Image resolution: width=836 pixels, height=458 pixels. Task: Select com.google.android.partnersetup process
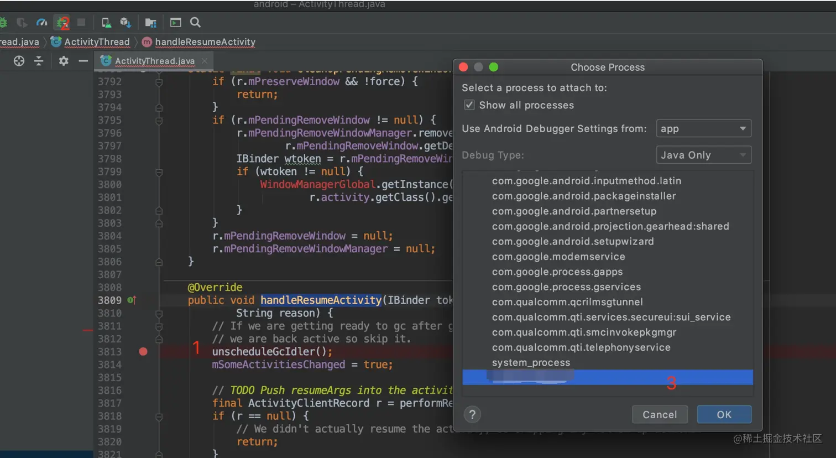(x=608, y=211)
